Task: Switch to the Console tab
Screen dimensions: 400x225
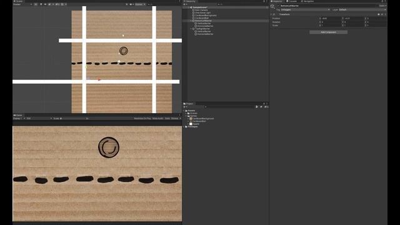Action: pyautogui.click(x=291, y=1)
